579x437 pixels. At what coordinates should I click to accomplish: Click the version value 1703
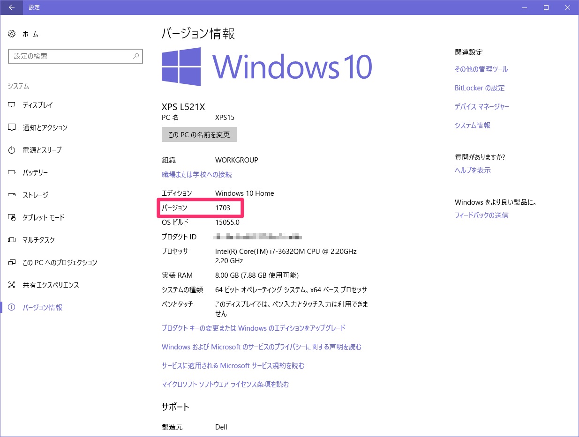[x=223, y=208]
